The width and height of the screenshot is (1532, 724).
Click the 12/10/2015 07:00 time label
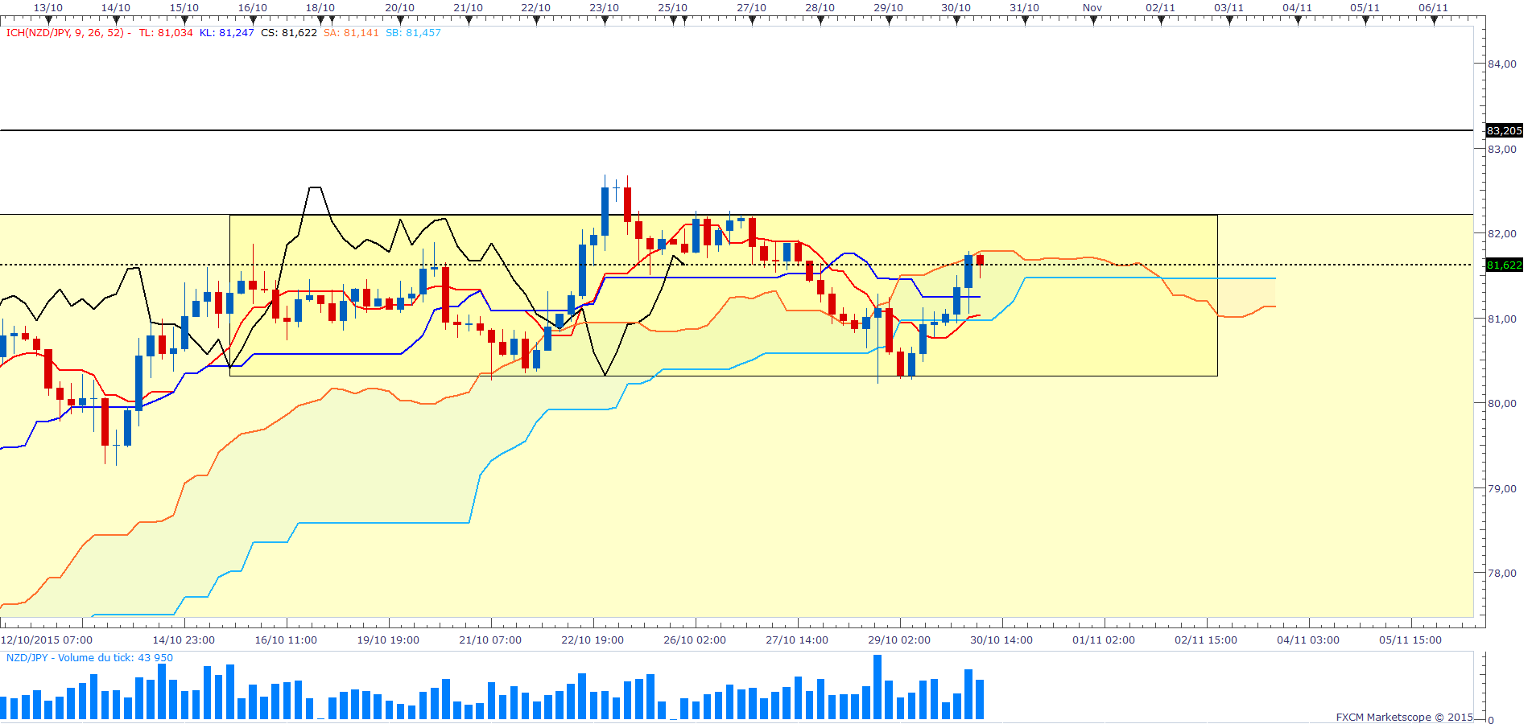pos(47,640)
